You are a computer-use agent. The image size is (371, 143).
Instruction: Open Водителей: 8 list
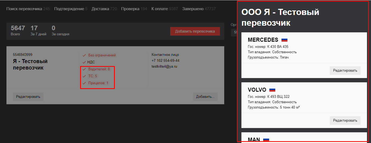99,69
